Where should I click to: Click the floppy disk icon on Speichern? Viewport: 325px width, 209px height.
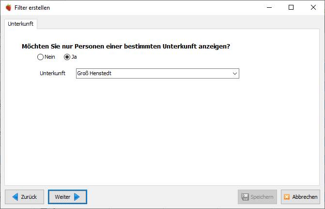245,197
